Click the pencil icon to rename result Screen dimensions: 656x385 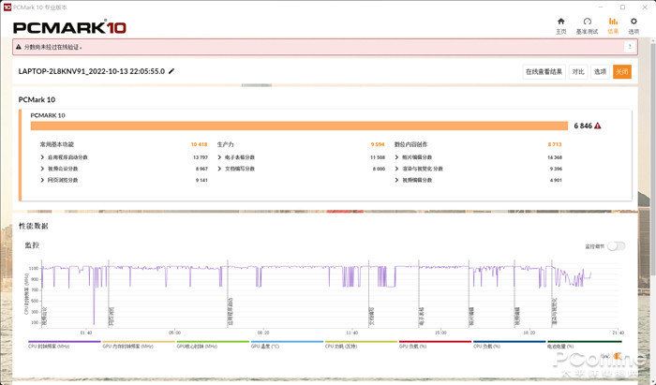click(171, 71)
